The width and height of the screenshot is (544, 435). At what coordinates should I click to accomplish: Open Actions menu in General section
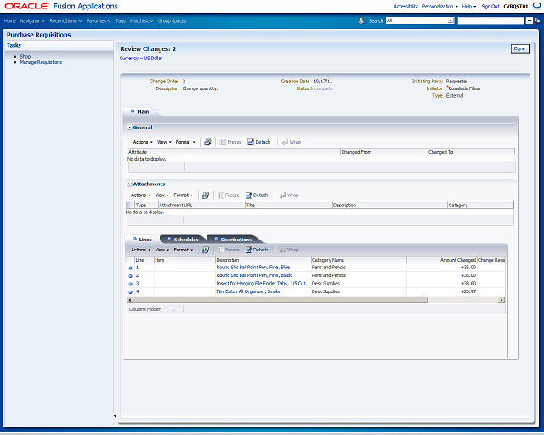coord(143,142)
